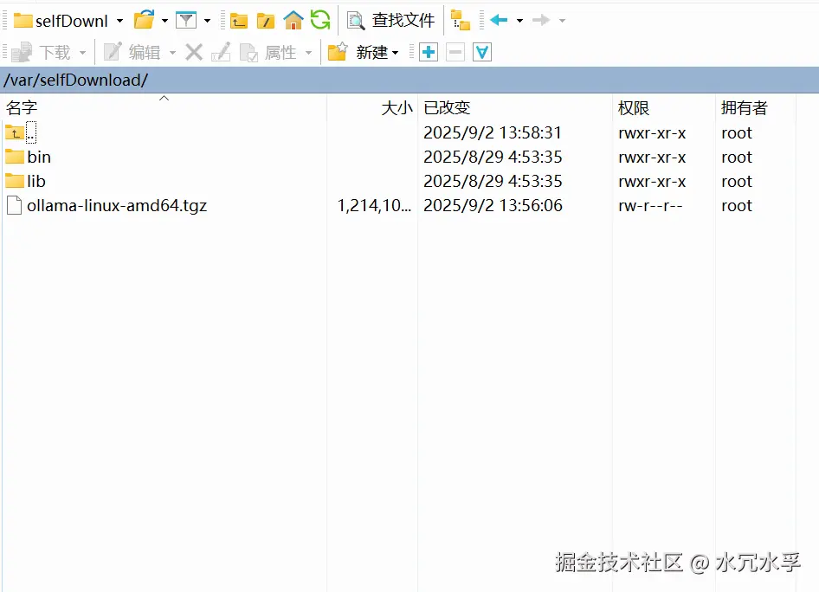Sort by the 名字 name column
819x592 pixels.
coord(164,107)
